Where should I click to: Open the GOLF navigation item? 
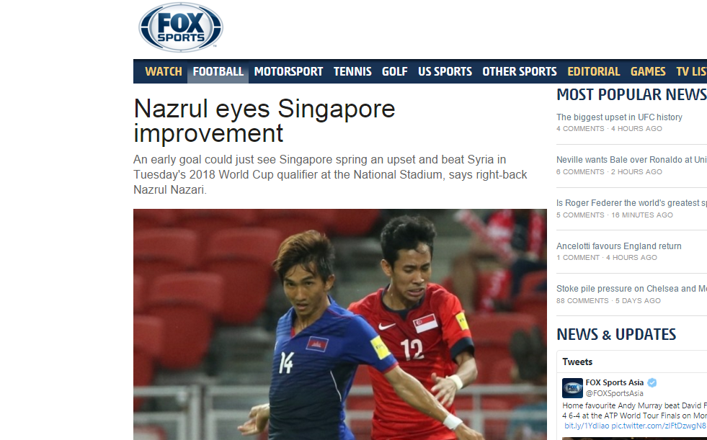pos(394,71)
